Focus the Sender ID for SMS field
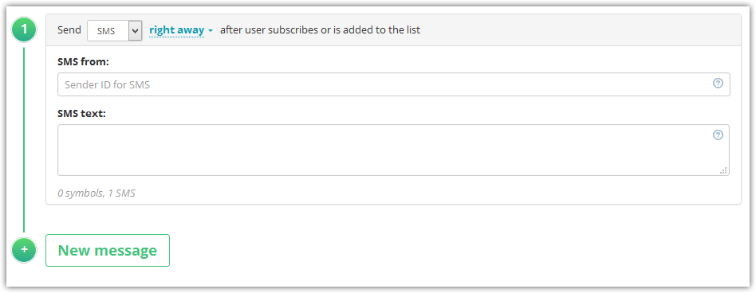The width and height of the screenshot is (756, 293). click(x=393, y=84)
